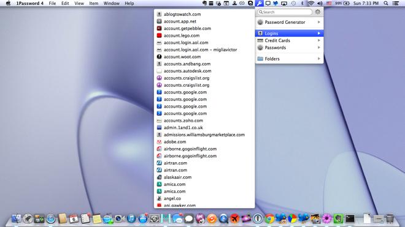Select account.lego.com login
The image size is (405, 227).
pos(204,35)
